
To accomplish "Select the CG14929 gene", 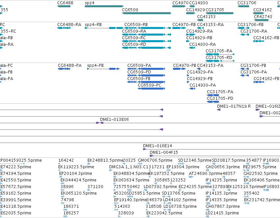I will point(191,13).
